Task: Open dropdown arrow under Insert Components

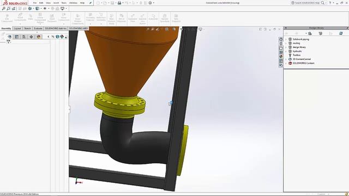Action: click(20, 24)
